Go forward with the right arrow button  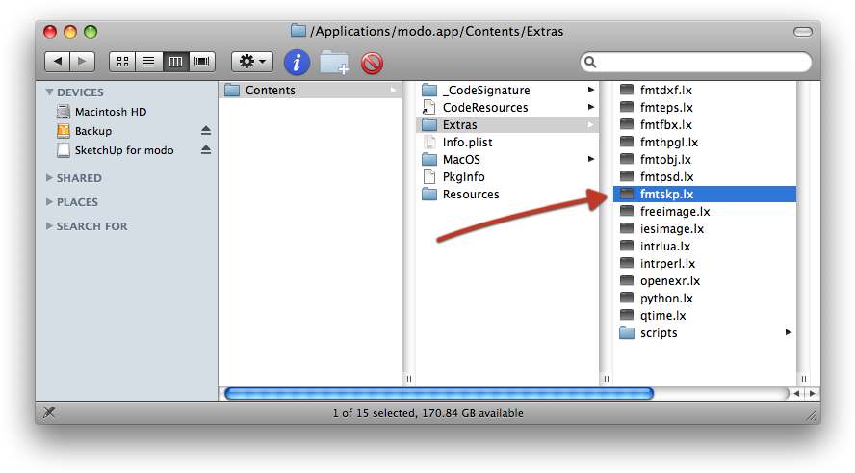pos(83,62)
